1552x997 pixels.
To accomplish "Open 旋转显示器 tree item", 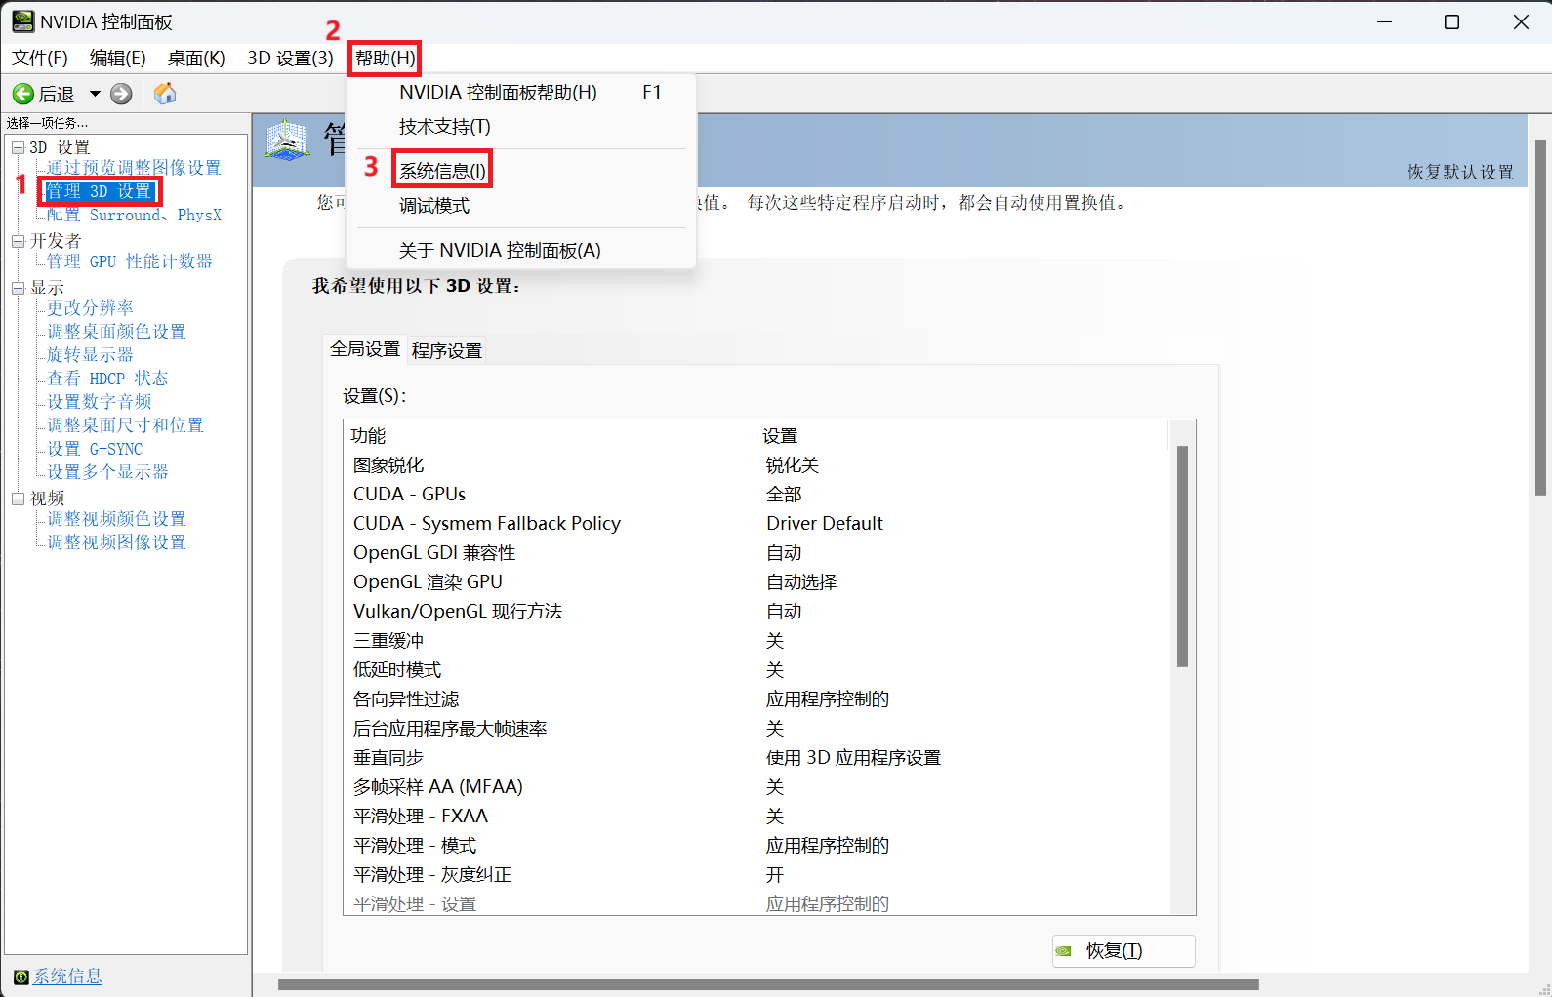I will click(90, 355).
